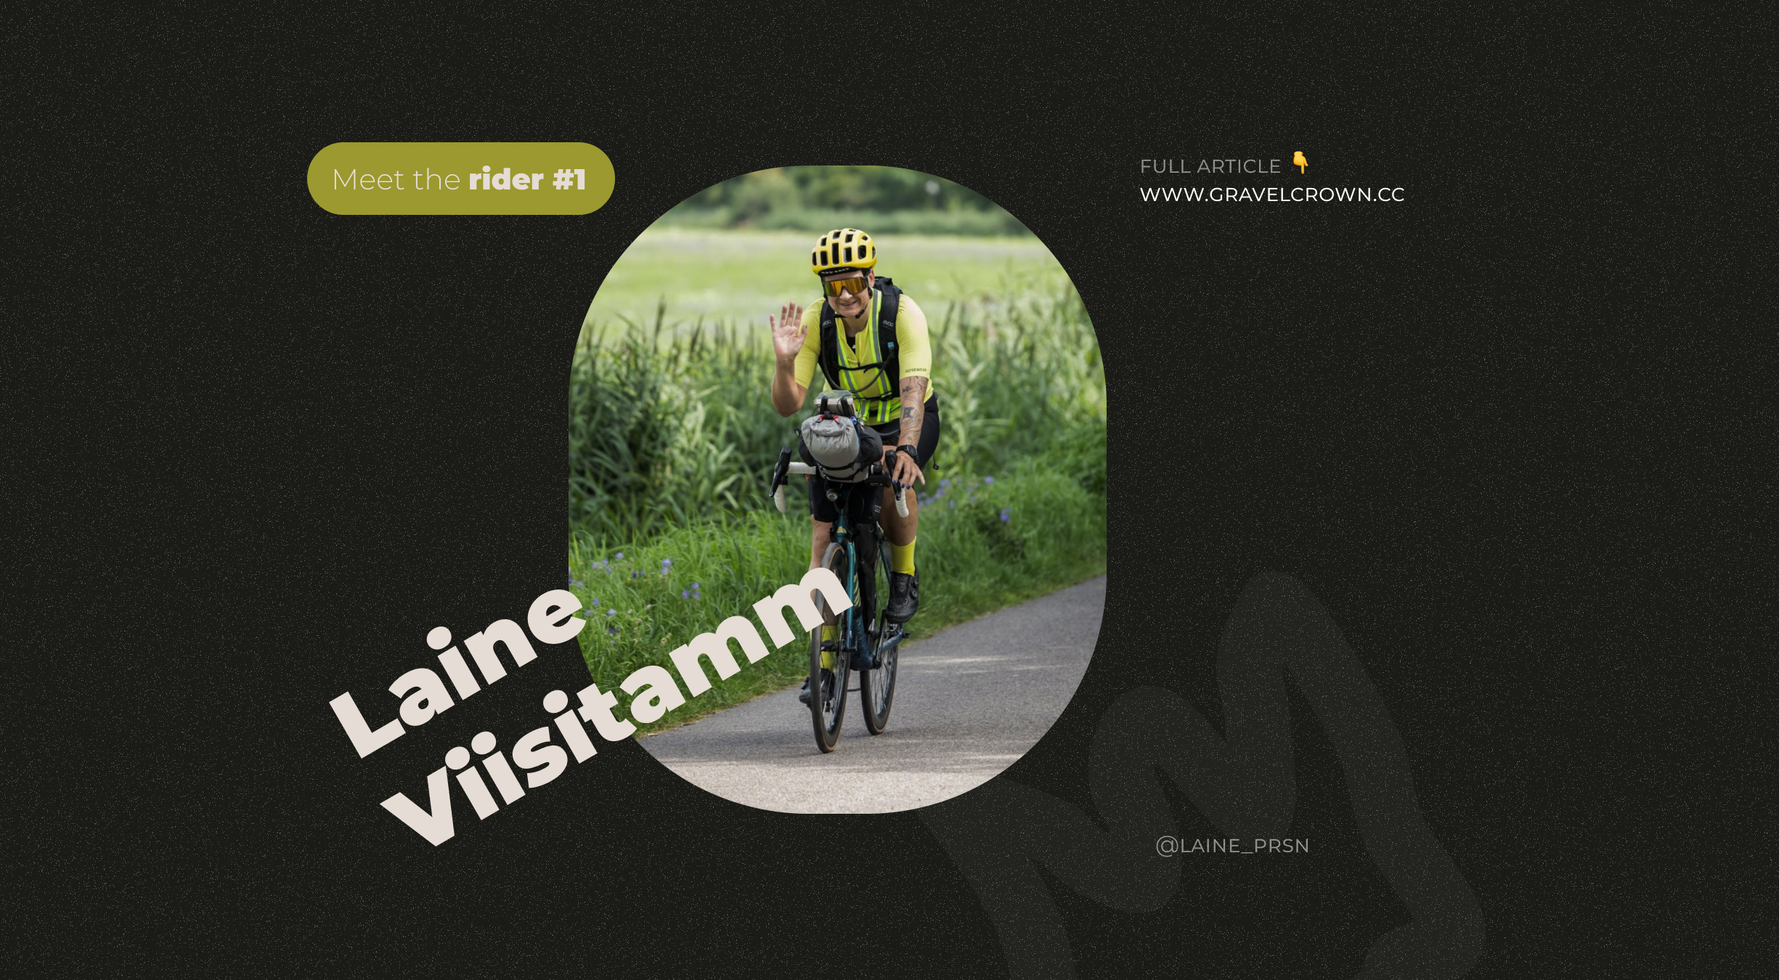The width and height of the screenshot is (1779, 980).
Task: Select the rider's orange mirrored sunglasses
Action: 845,286
